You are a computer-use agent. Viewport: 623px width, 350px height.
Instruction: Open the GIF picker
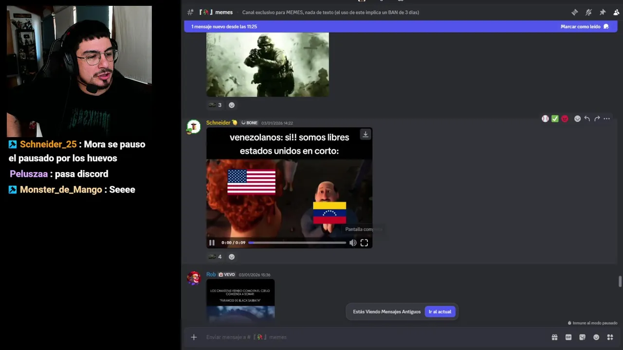[x=568, y=337]
